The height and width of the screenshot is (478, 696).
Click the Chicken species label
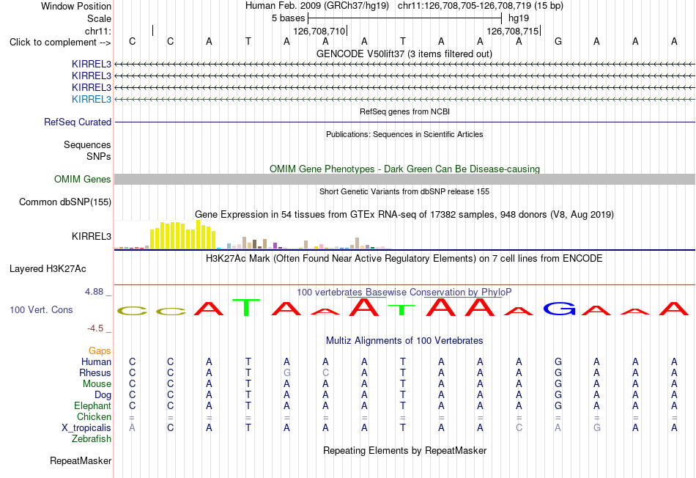94,416
